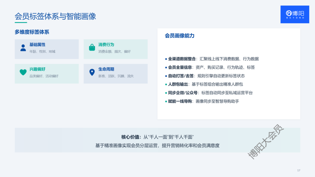The width and height of the screenshot is (315, 177).
Task: Click the 博阳 BEYOND logo
Action: [295, 14]
